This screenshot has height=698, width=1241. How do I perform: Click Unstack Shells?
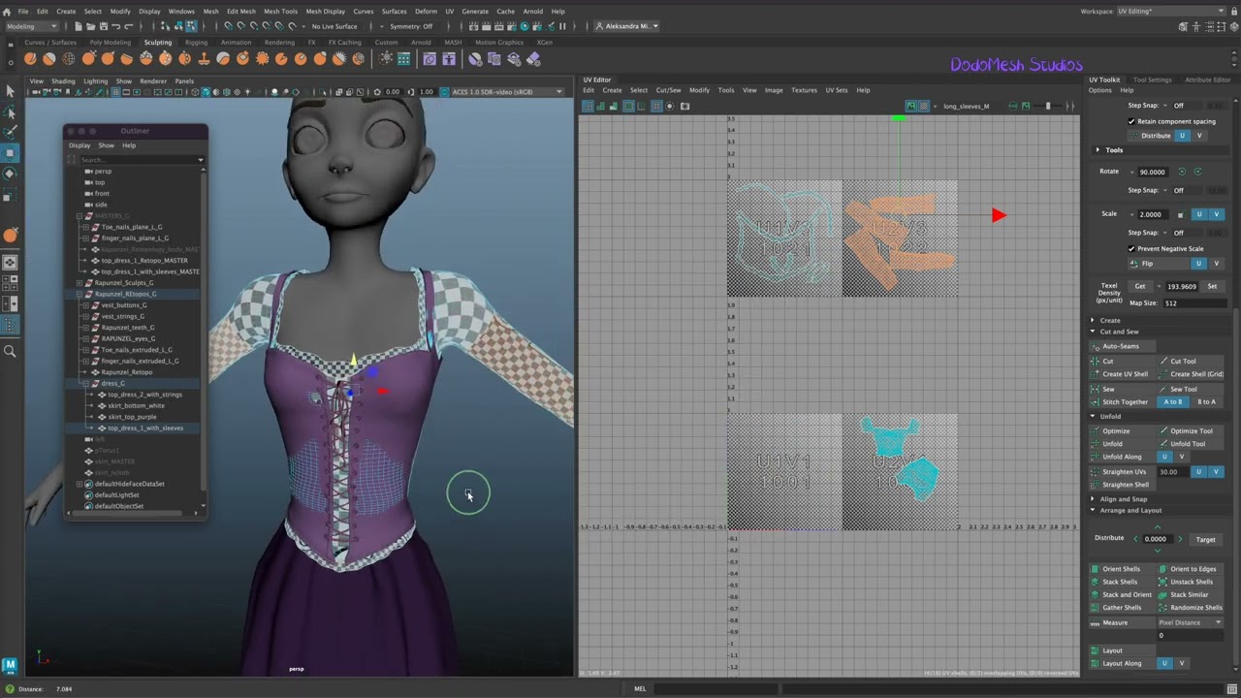point(1191,582)
